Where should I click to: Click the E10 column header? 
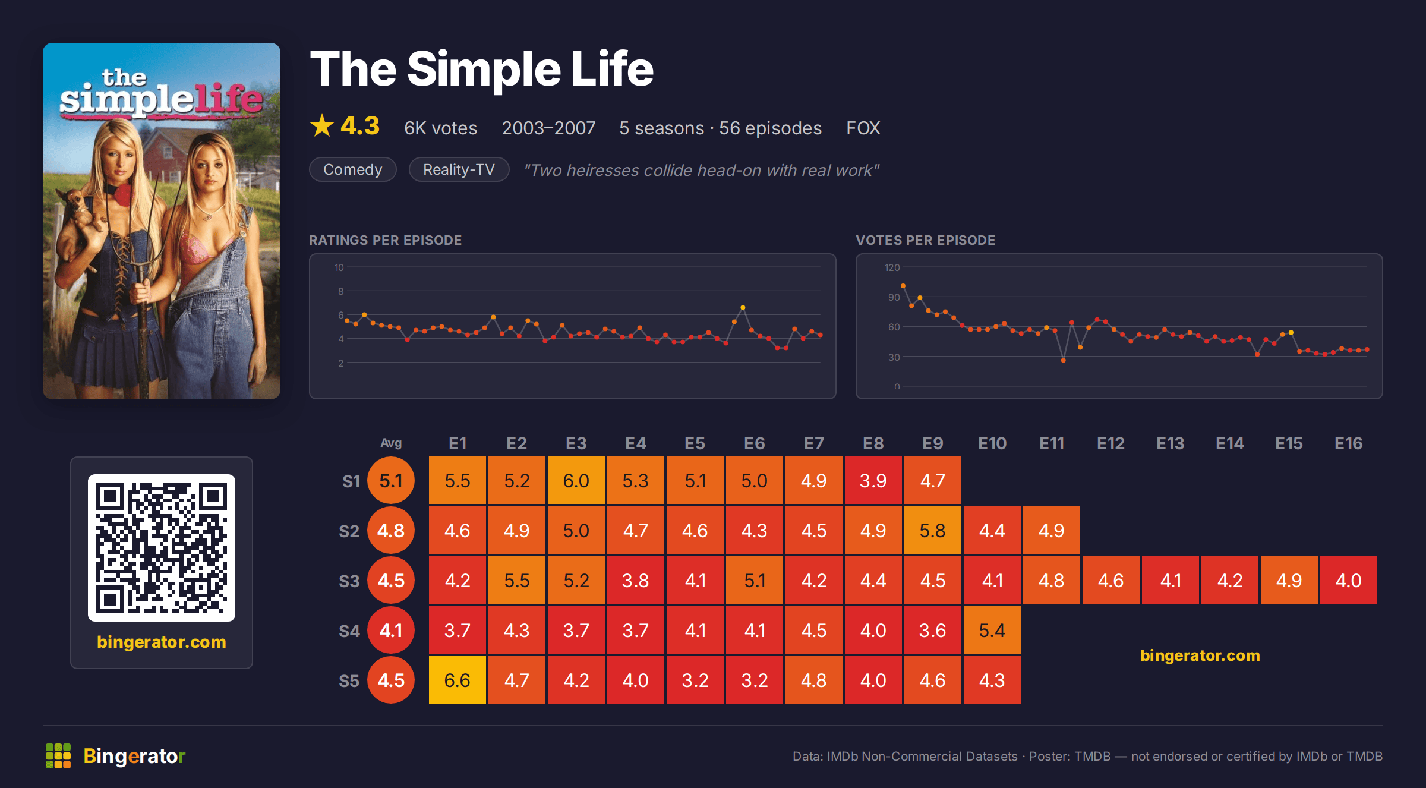pyautogui.click(x=992, y=443)
